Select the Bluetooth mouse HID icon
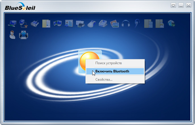This screenshot has width=195, height=125. click(x=91, y=24)
